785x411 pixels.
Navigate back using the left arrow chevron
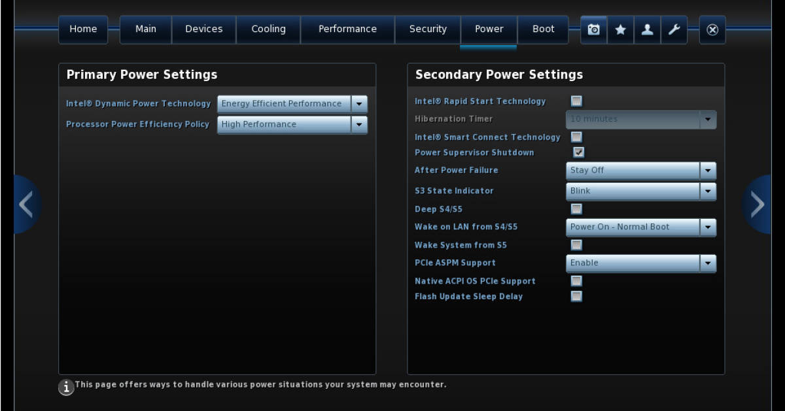(27, 204)
